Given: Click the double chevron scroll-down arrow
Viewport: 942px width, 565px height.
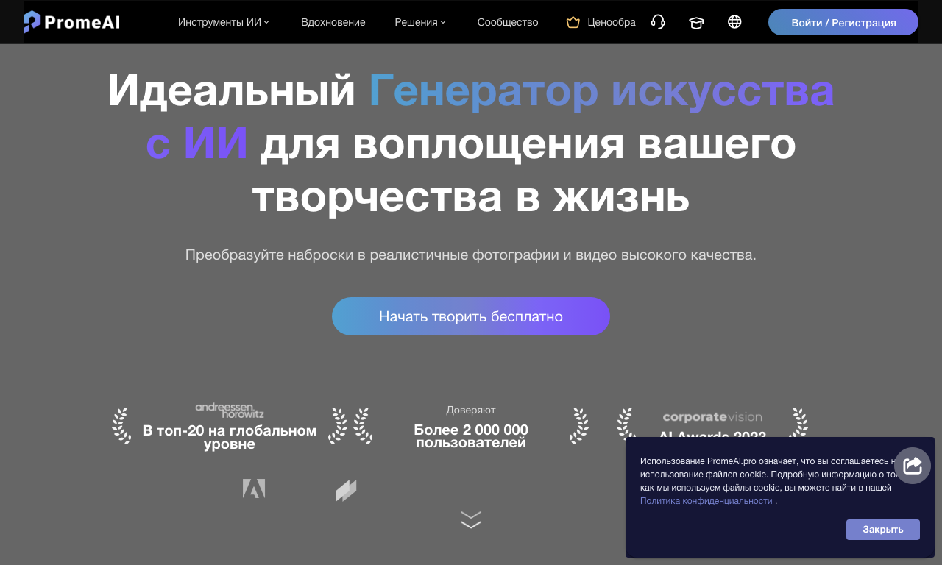Looking at the screenshot, I should tap(471, 519).
